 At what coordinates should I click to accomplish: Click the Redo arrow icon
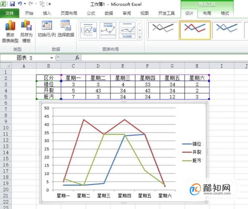[x=31, y=4]
